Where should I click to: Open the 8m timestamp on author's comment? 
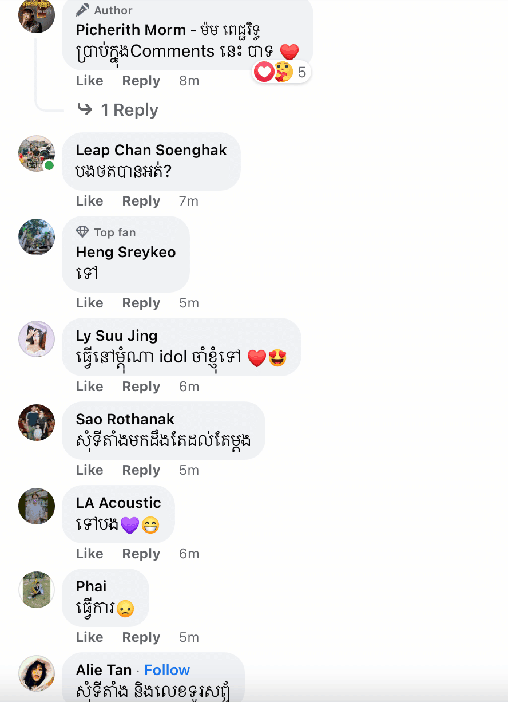coord(189,81)
